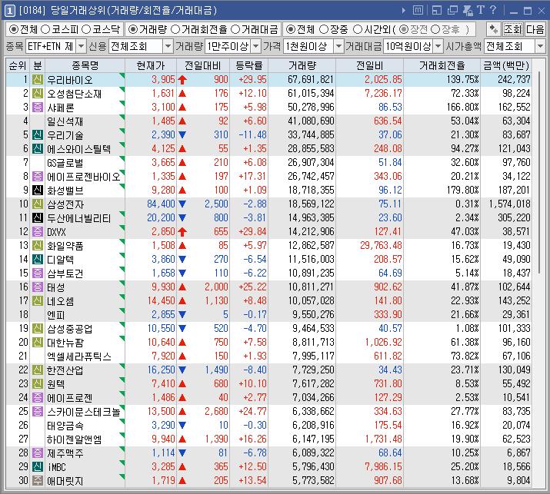The height and width of the screenshot is (494, 550).
Task: Click the screen number 1 icon in title bar
Action: click(9, 11)
